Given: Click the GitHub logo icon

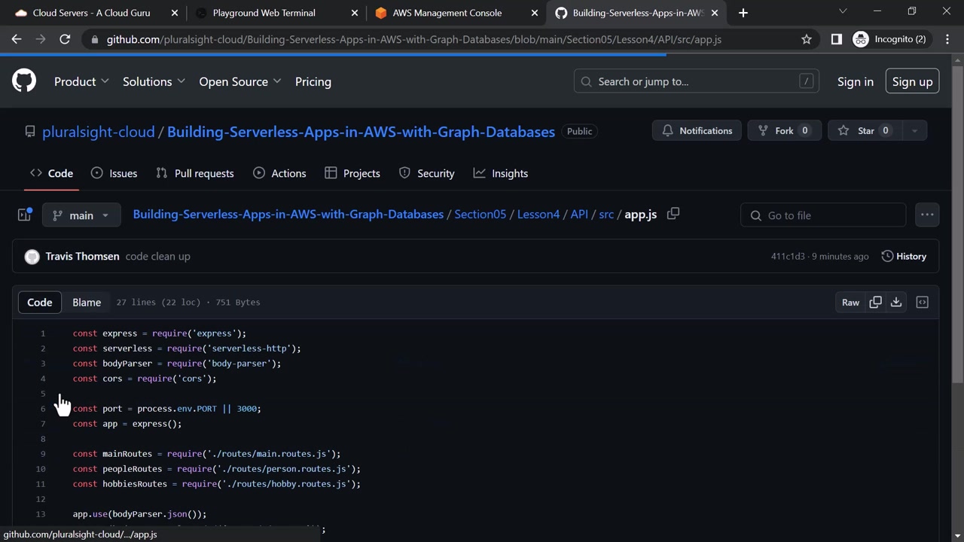Looking at the screenshot, I should (24, 81).
